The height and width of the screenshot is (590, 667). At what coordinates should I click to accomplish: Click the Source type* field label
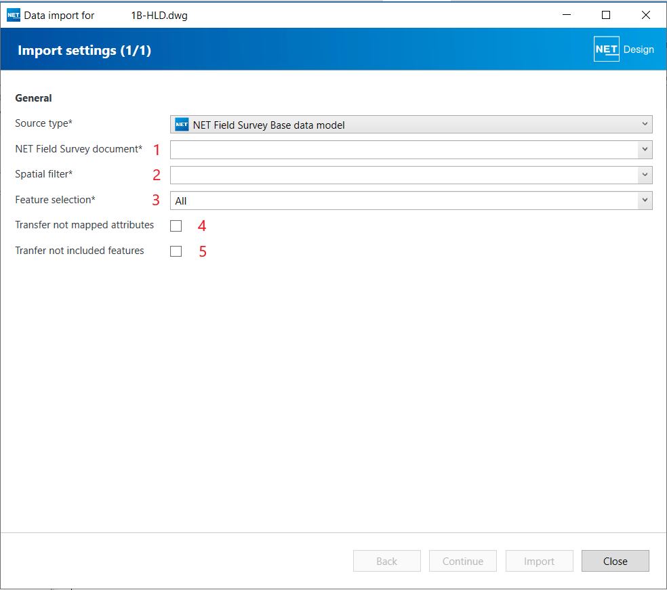[43, 123]
